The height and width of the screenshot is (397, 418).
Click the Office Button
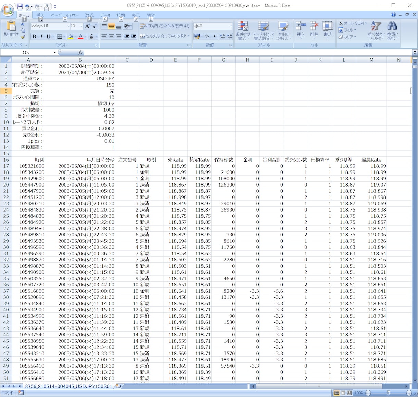pos(8,10)
